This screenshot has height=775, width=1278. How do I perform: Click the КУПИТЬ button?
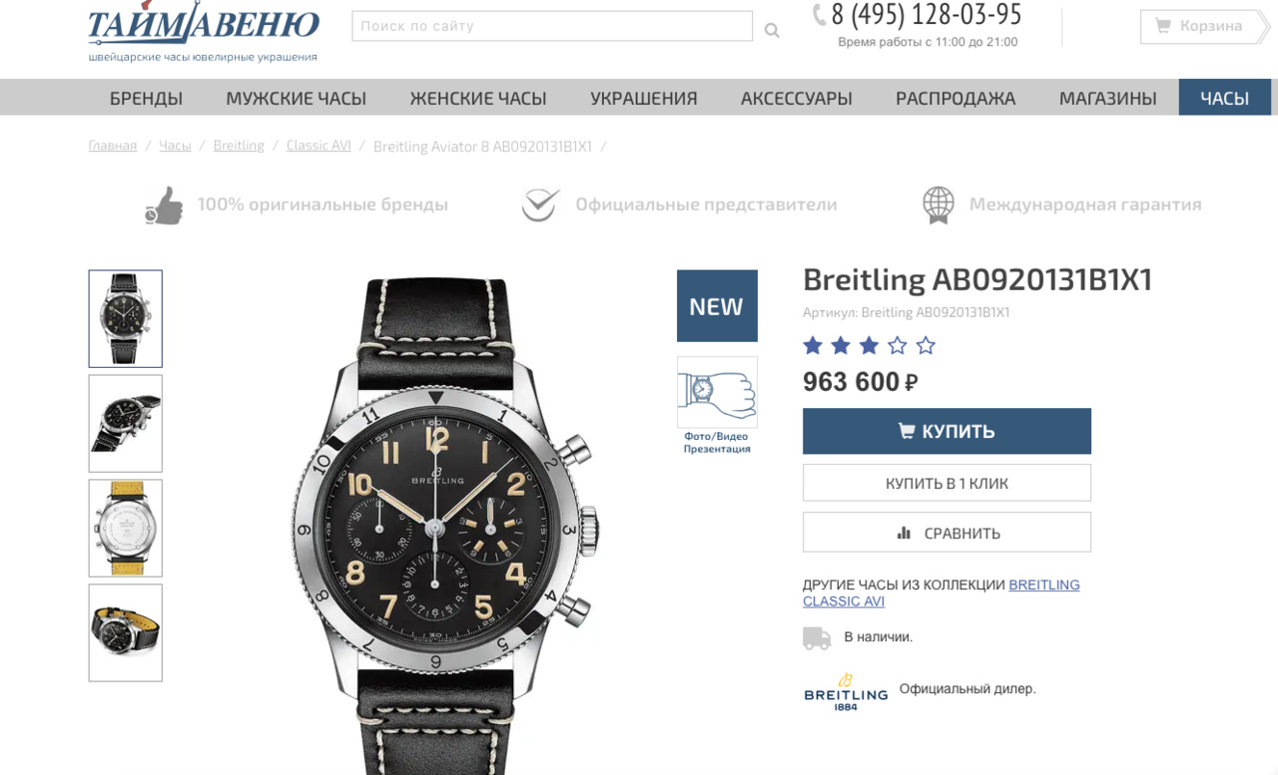click(947, 431)
